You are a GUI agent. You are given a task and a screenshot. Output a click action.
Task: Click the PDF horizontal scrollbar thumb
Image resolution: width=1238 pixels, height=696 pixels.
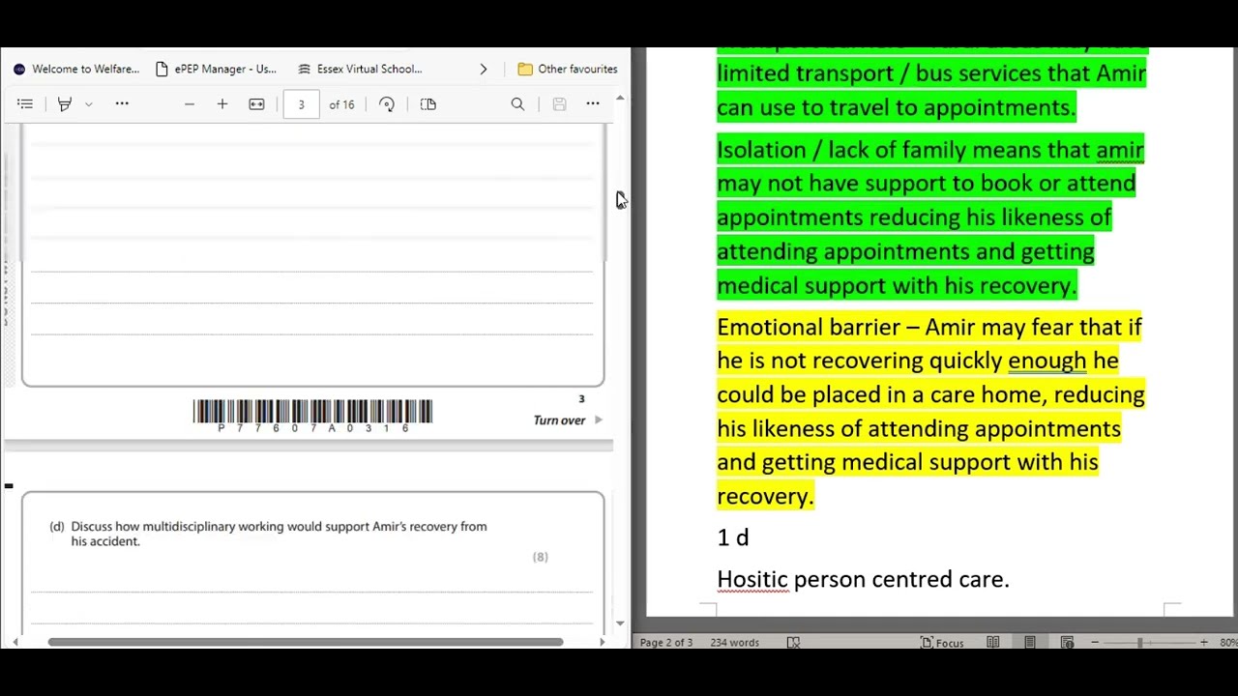(x=305, y=641)
